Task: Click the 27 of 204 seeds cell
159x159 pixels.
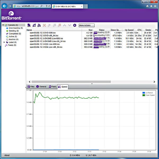Action: [147, 36]
